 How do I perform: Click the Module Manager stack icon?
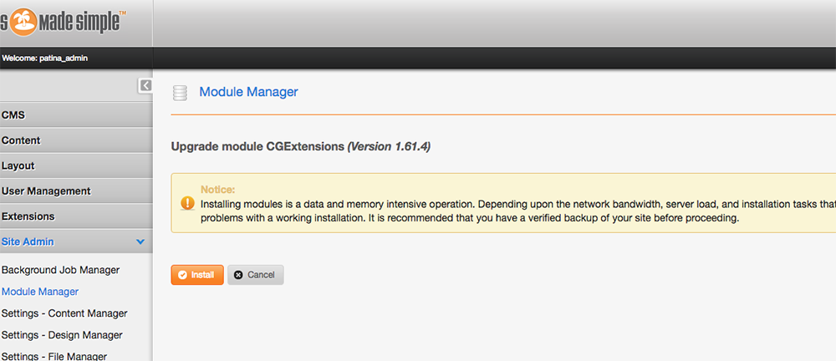point(179,93)
